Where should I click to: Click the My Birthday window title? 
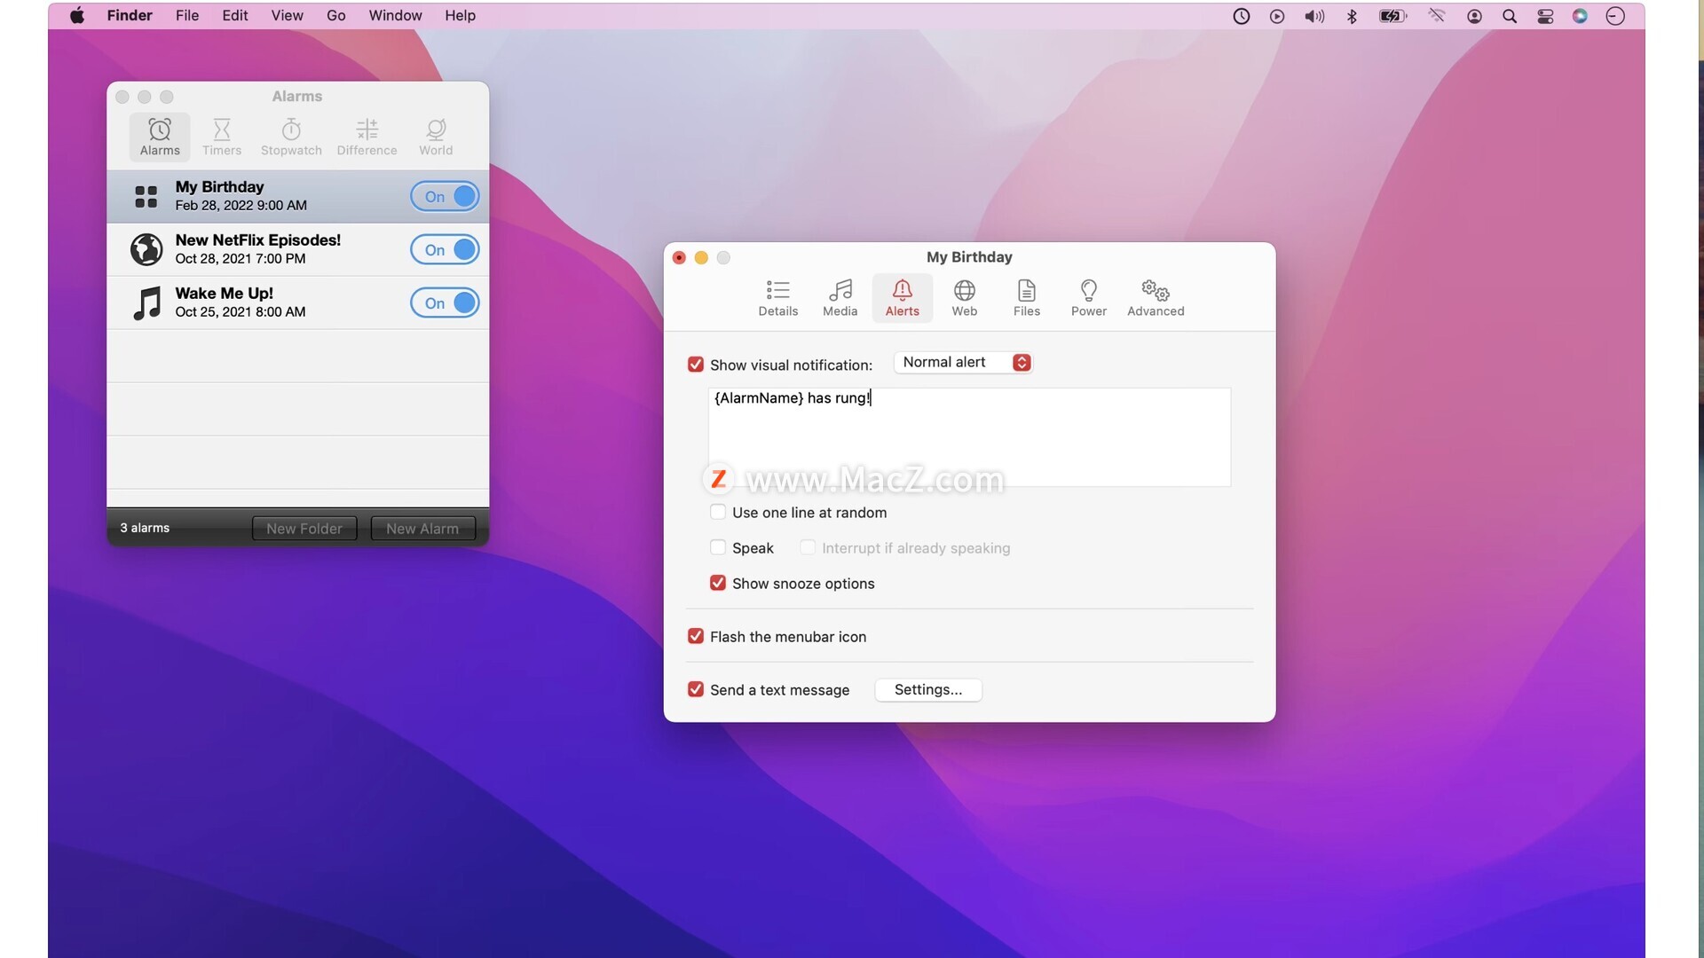(x=969, y=256)
